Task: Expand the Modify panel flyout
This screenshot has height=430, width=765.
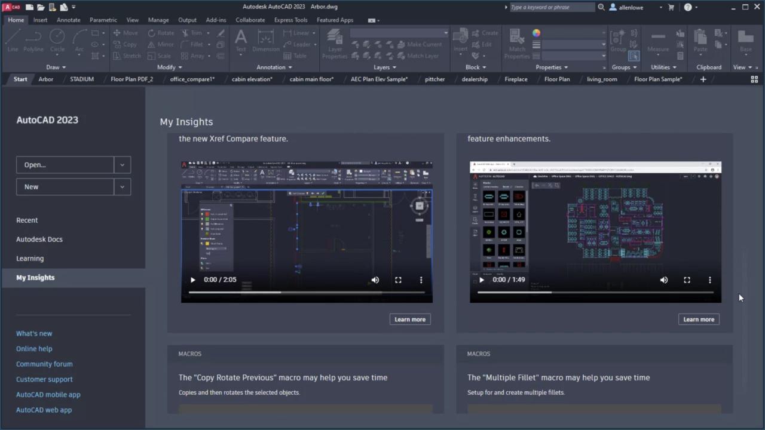Action: tap(169, 67)
